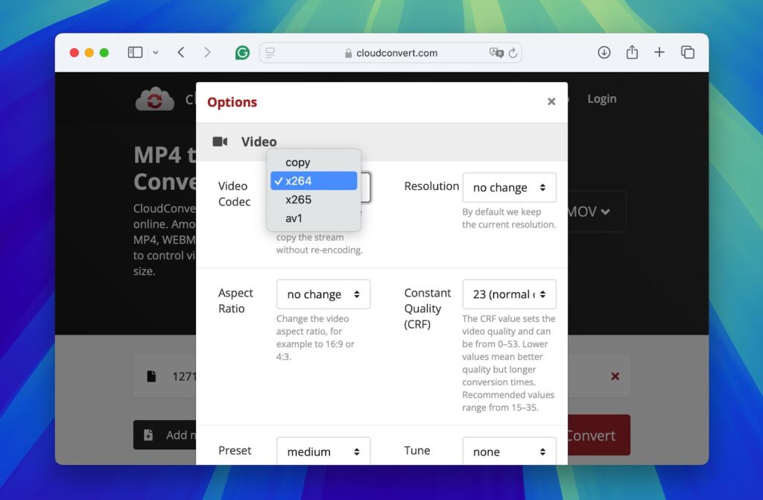Screen dimensions: 763x500
Task: Open the Reader view icon in address bar
Action: 270,53
